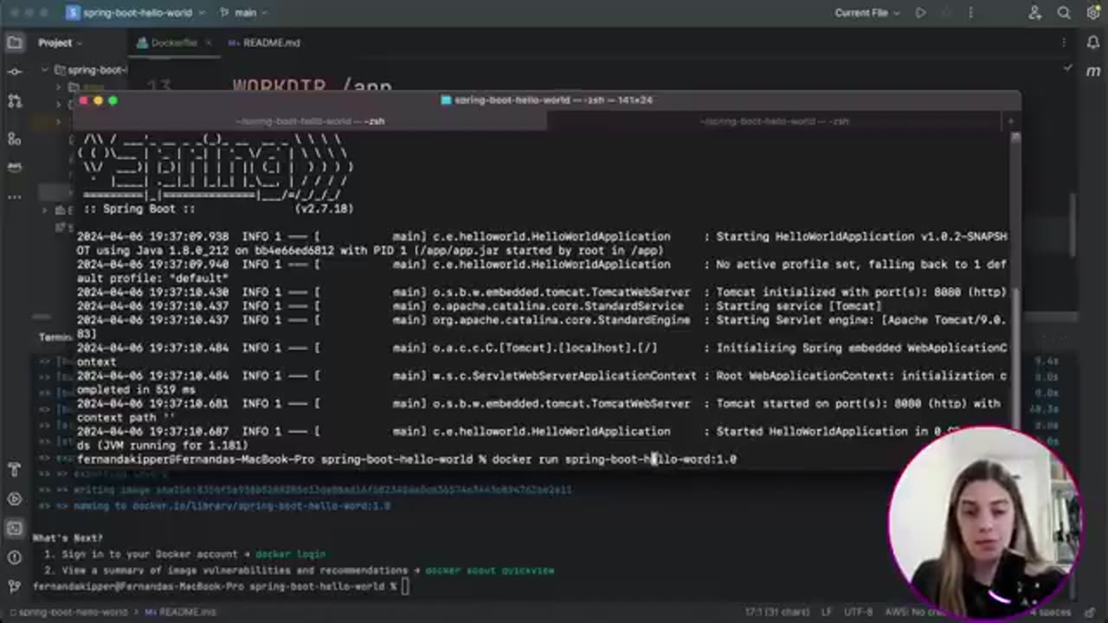1108x623 pixels.
Task: Open the spring-boot-hello-world project dropdown
Action: [137, 13]
